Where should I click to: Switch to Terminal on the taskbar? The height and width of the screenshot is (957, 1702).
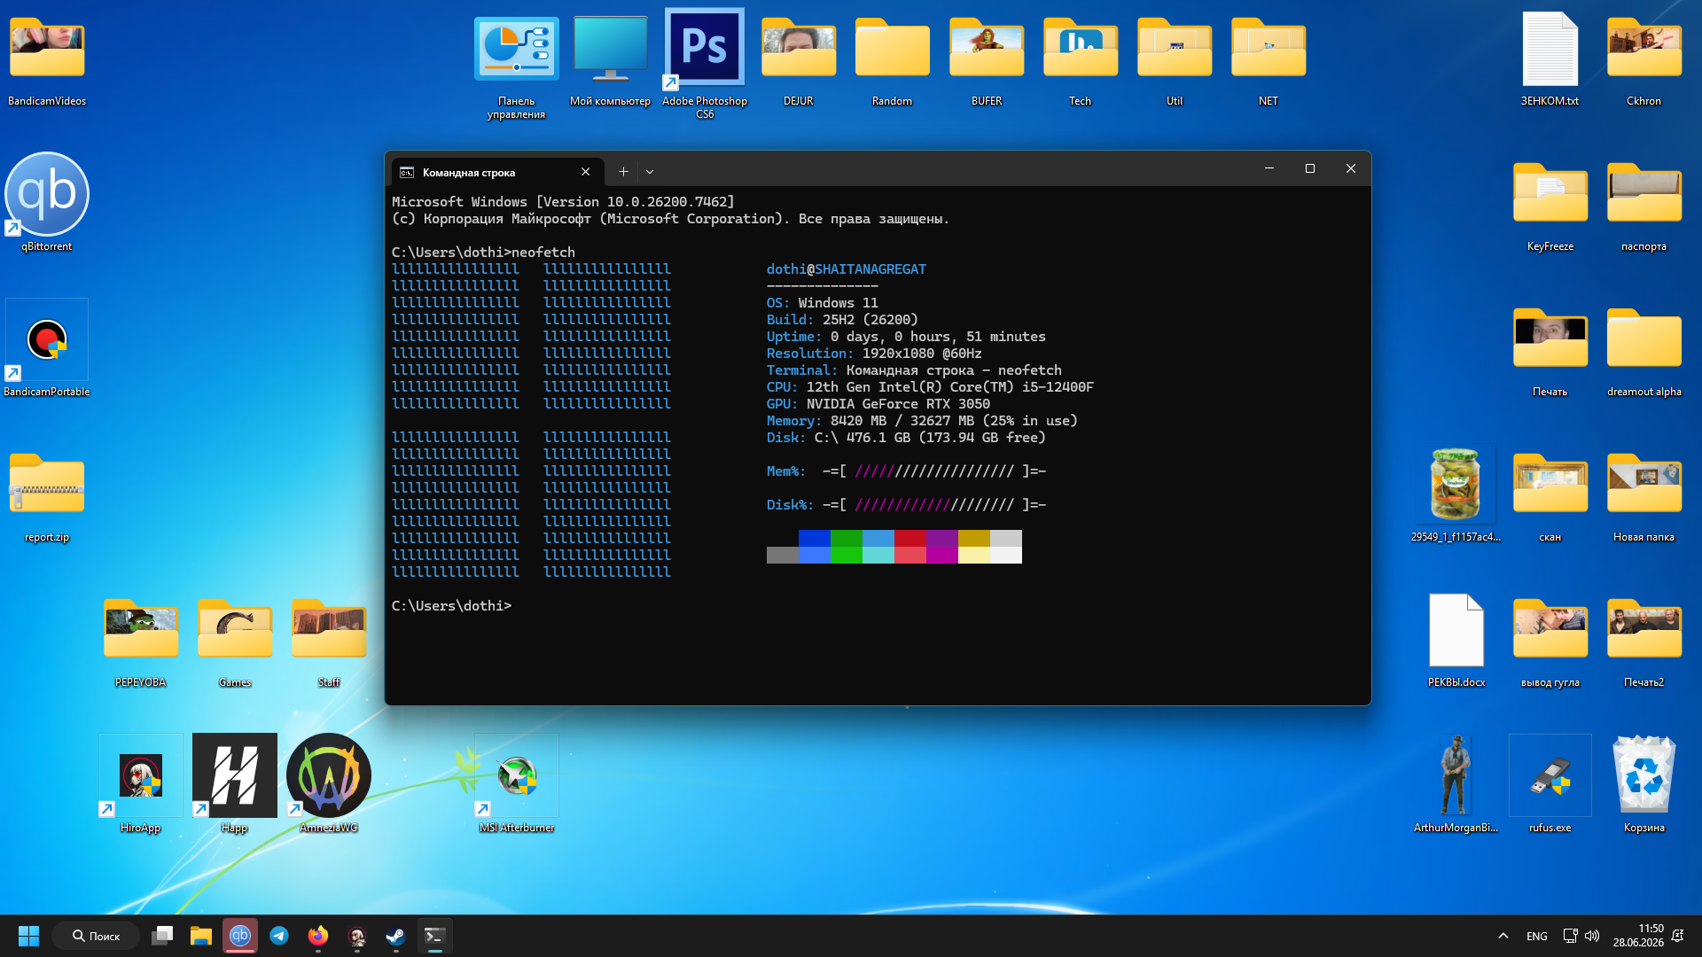click(435, 936)
